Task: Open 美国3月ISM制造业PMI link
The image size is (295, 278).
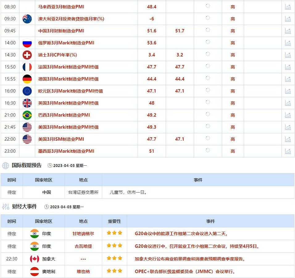Action: click(x=61, y=139)
